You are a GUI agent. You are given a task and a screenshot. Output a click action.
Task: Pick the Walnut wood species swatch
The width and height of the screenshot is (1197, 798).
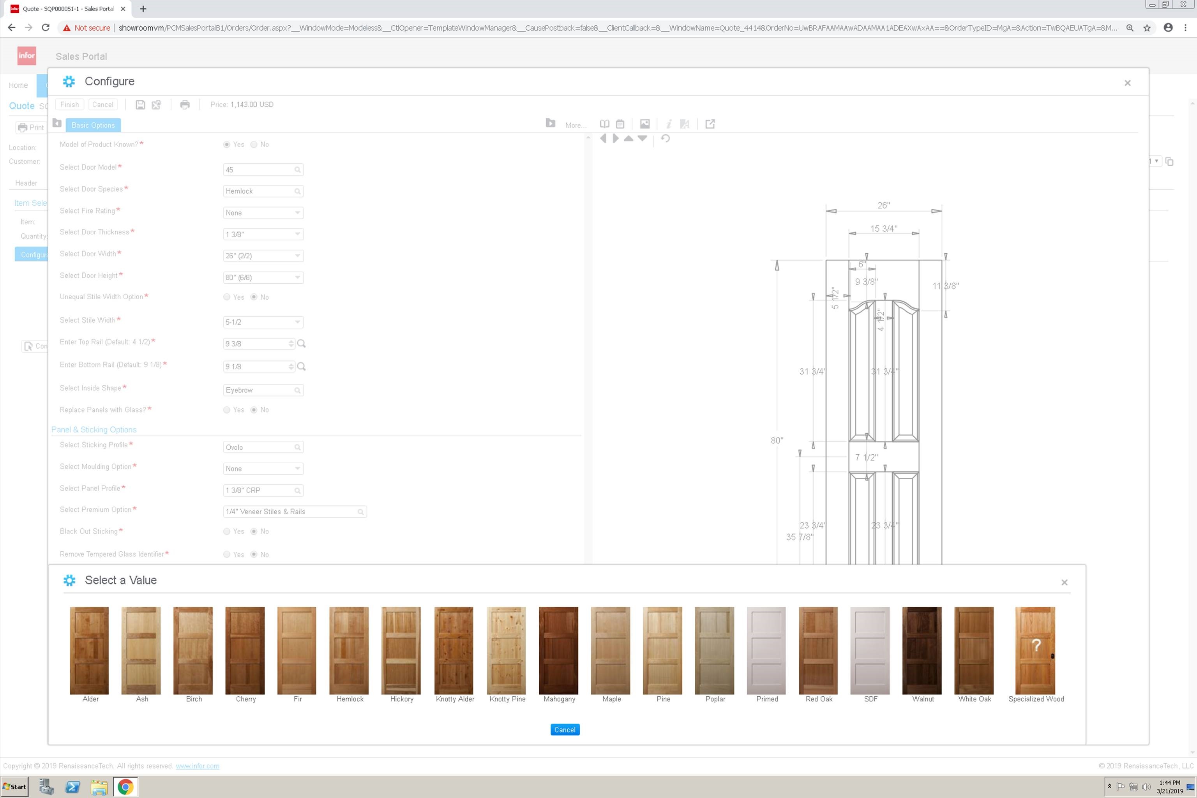922,650
